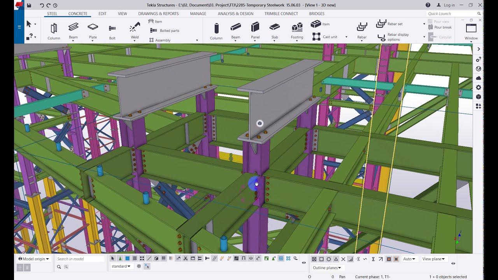Open the TRIMBLE CONNECT tab
498x280 pixels.
(x=281, y=14)
